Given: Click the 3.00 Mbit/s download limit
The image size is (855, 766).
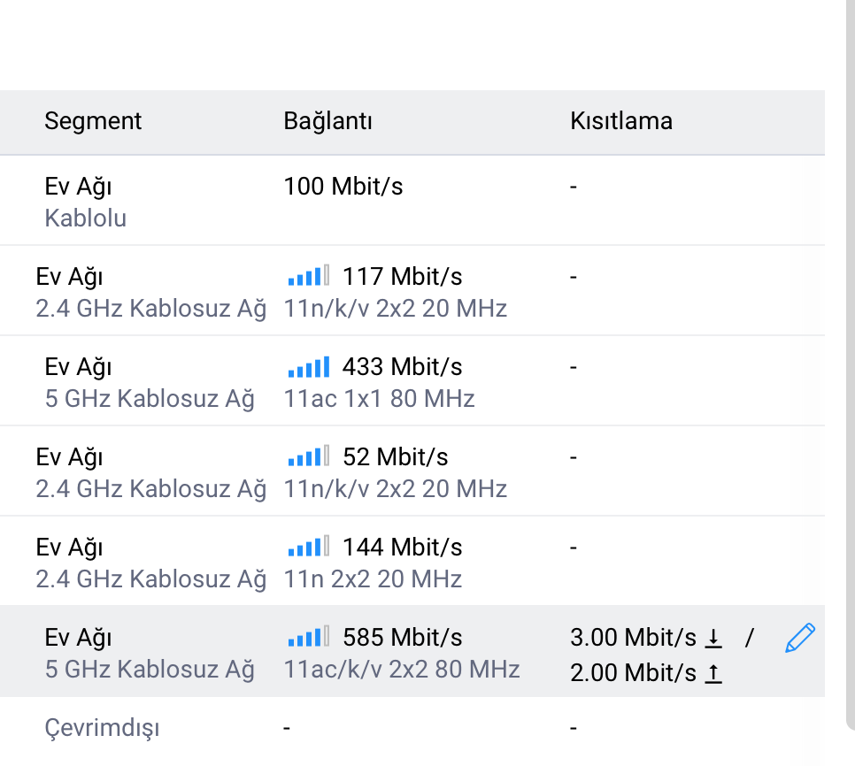Looking at the screenshot, I should coord(633,638).
